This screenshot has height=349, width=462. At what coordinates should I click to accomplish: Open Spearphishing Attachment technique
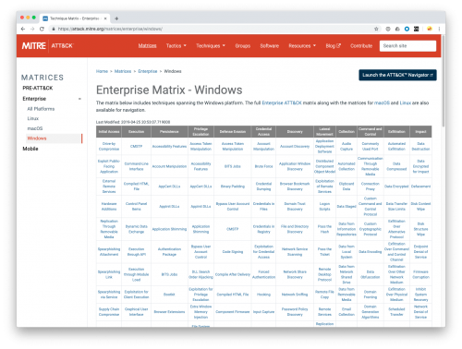109,252
